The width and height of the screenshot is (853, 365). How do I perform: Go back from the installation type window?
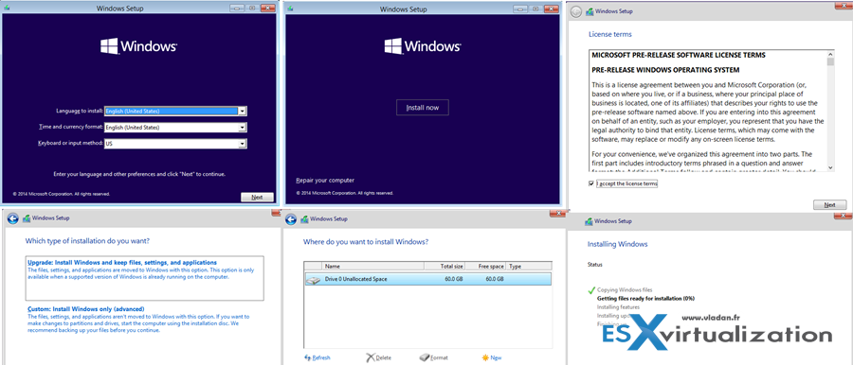click(13, 218)
